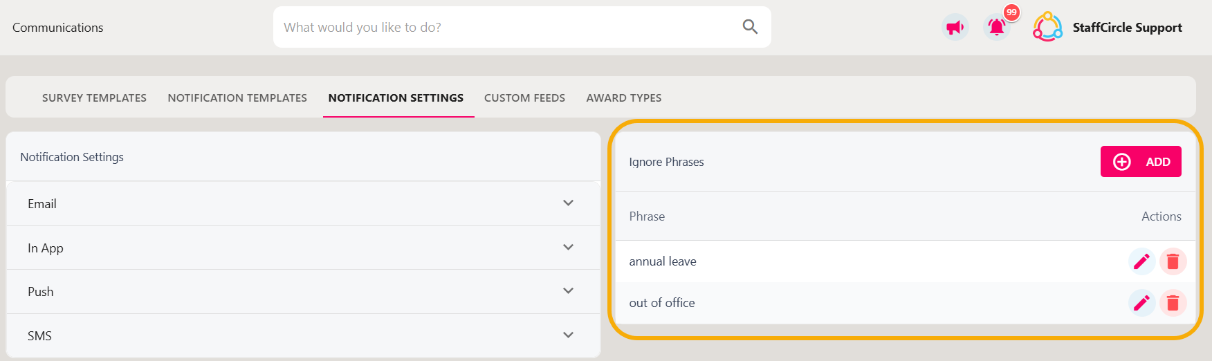Expand the SMS settings chevron
The width and height of the screenshot is (1212, 361).
(x=568, y=335)
